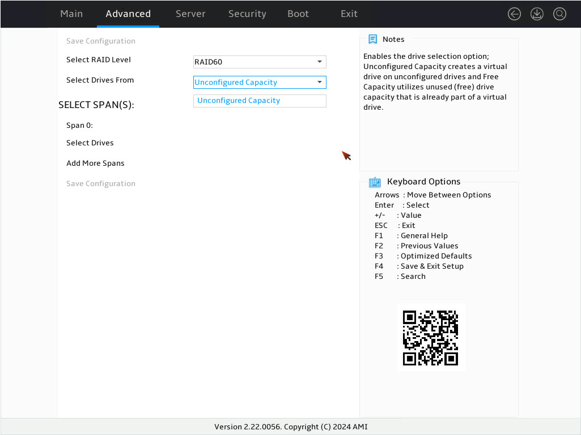Click the RAID60 dropdown arrow
The image size is (581, 435).
pos(319,62)
